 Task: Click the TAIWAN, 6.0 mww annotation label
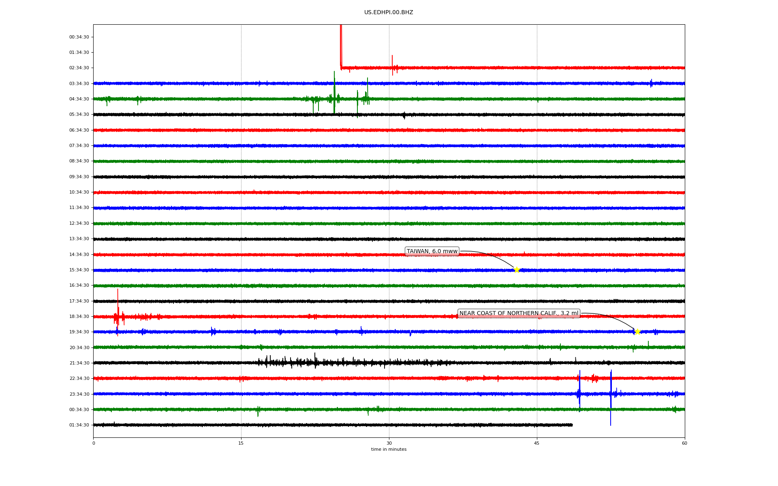[x=432, y=252]
